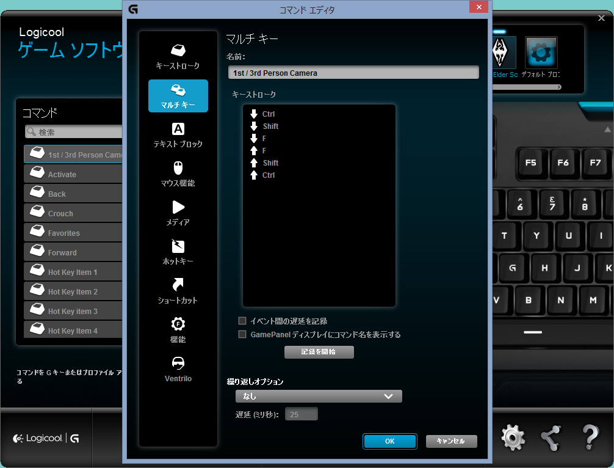
Task: Choose the テキスト ブロック command type
Action: tap(178, 135)
